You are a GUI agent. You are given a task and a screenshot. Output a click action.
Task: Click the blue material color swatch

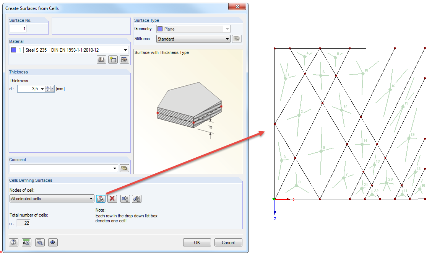[13, 50]
